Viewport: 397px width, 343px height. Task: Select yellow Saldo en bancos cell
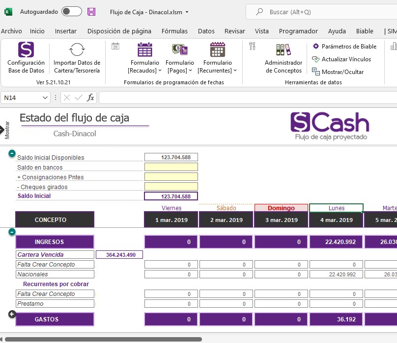tap(171, 167)
